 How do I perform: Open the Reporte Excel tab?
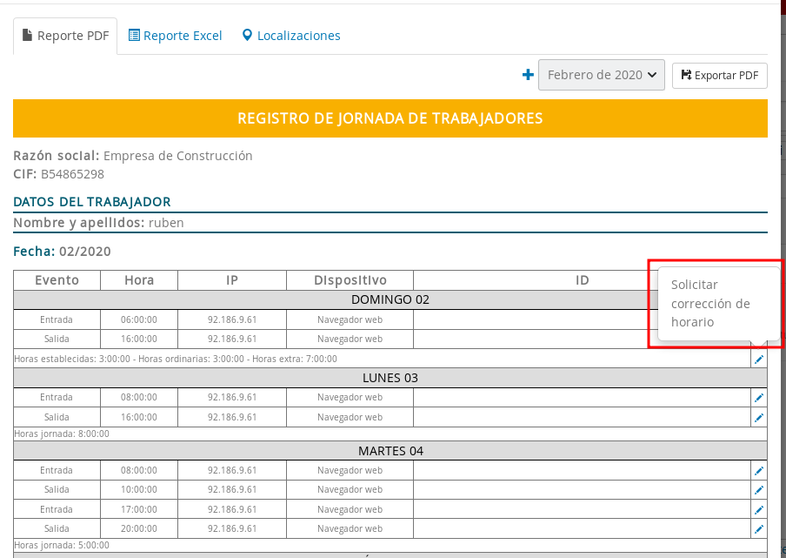coord(175,36)
